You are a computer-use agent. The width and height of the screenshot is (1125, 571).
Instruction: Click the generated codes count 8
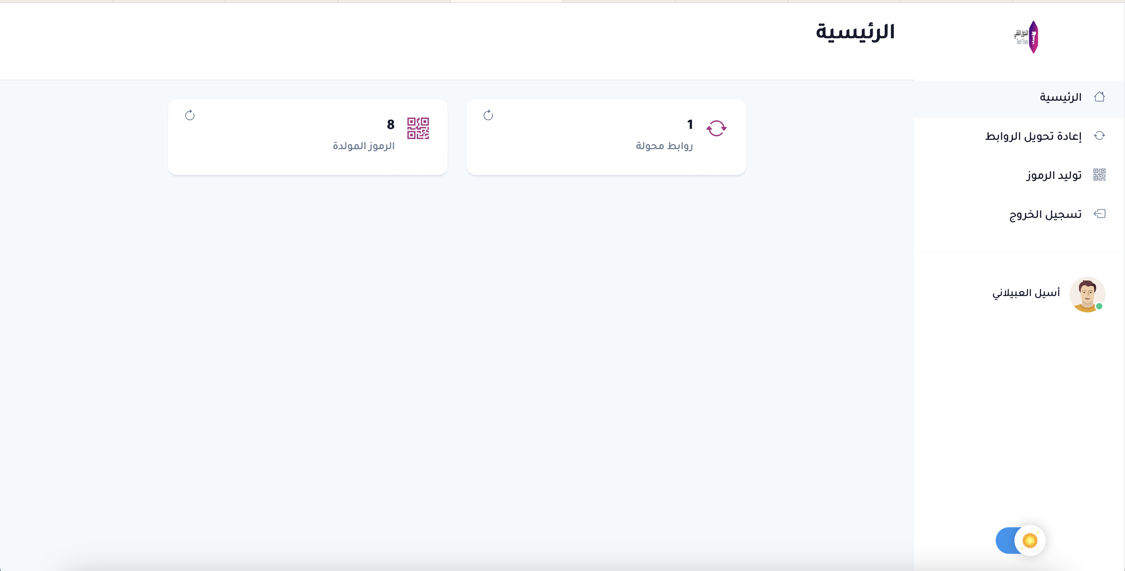point(391,125)
